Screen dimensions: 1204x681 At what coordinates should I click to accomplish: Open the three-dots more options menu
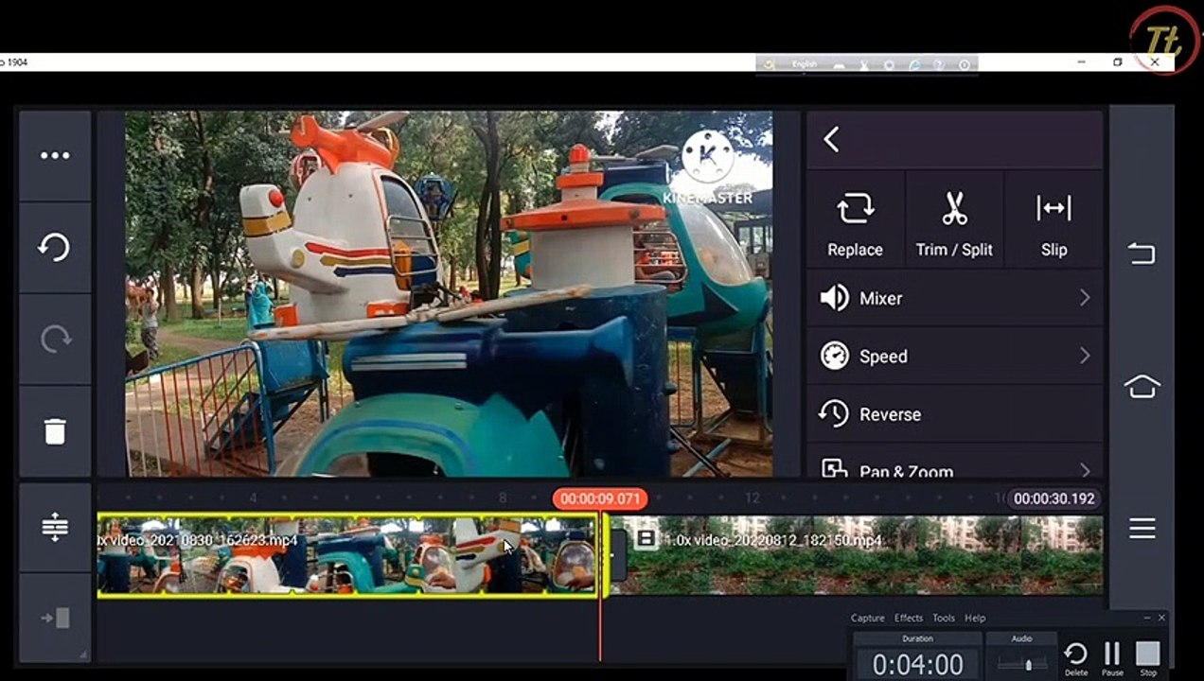pos(55,156)
